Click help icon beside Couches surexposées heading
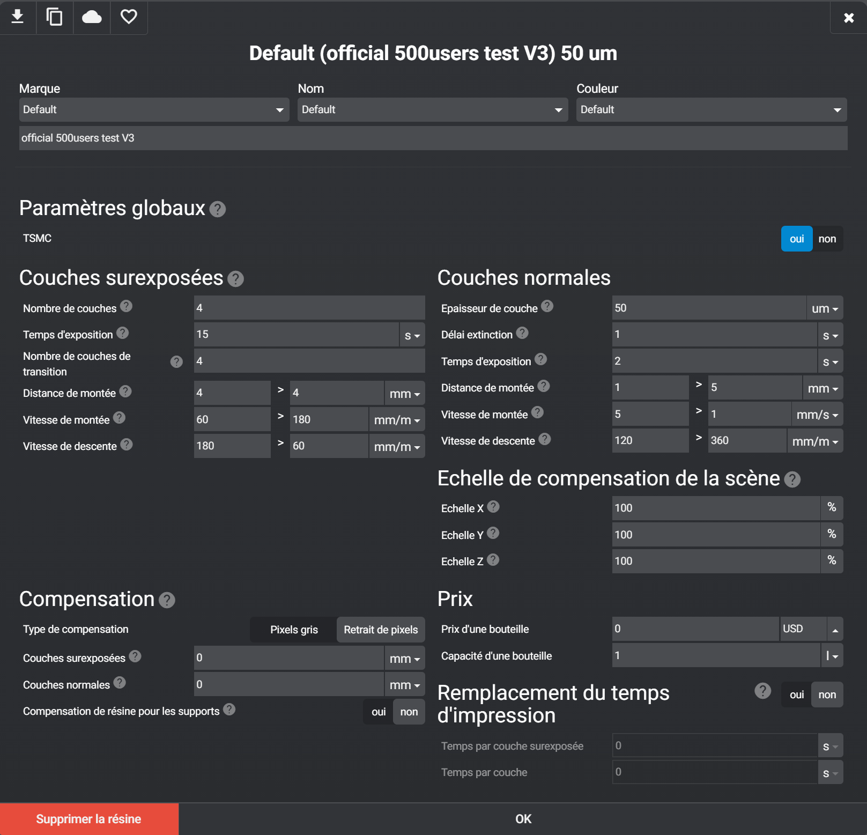 pyautogui.click(x=235, y=279)
